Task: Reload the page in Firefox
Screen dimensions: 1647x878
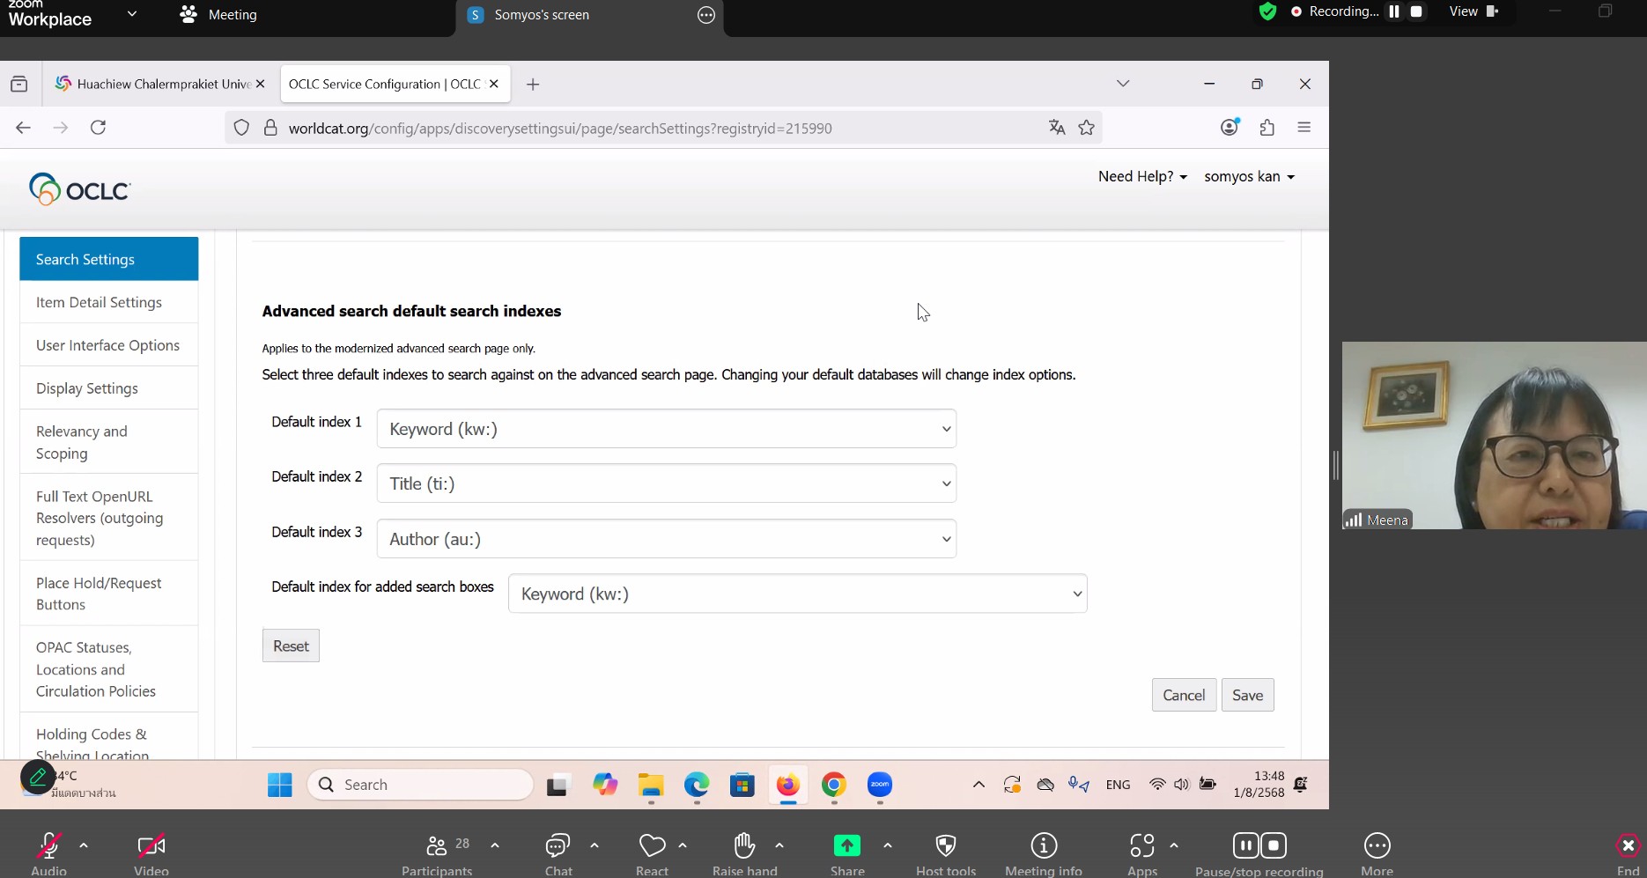Action: (x=99, y=128)
